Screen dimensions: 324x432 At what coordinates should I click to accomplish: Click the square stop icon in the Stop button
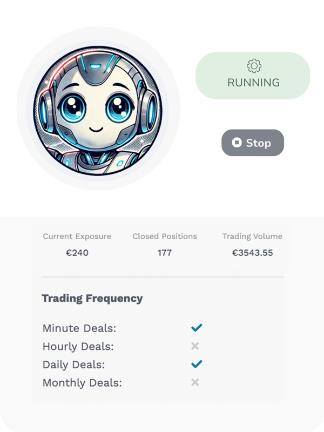click(237, 143)
